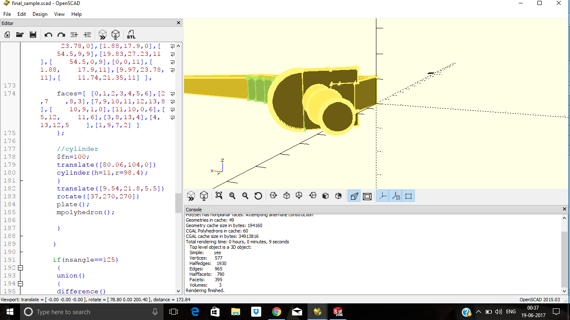The height and width of the screenshot is (320, 570).
Task: Toggle the crosshairs display
Action: [x=409, y=195]
